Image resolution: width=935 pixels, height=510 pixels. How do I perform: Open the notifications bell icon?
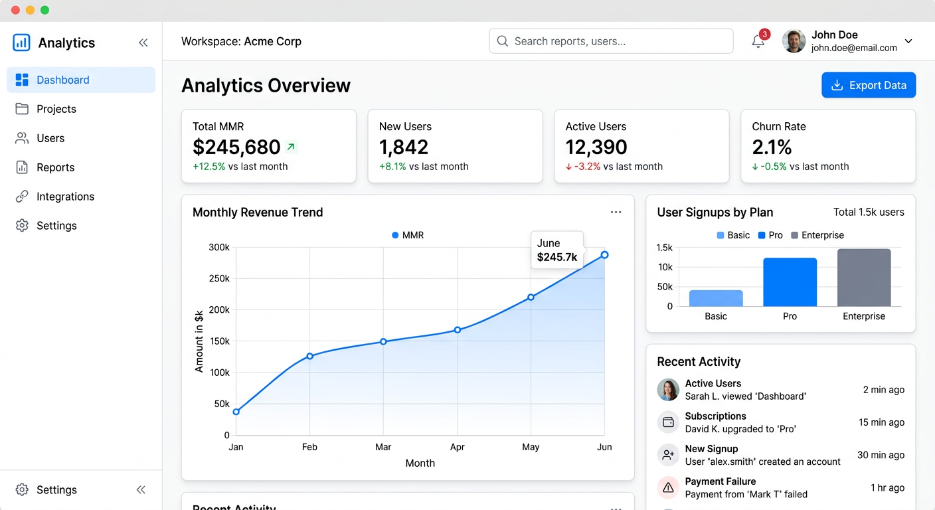point(757,41)
